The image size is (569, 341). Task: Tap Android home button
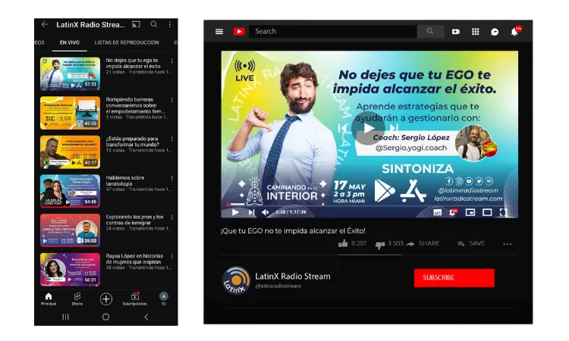105,317
